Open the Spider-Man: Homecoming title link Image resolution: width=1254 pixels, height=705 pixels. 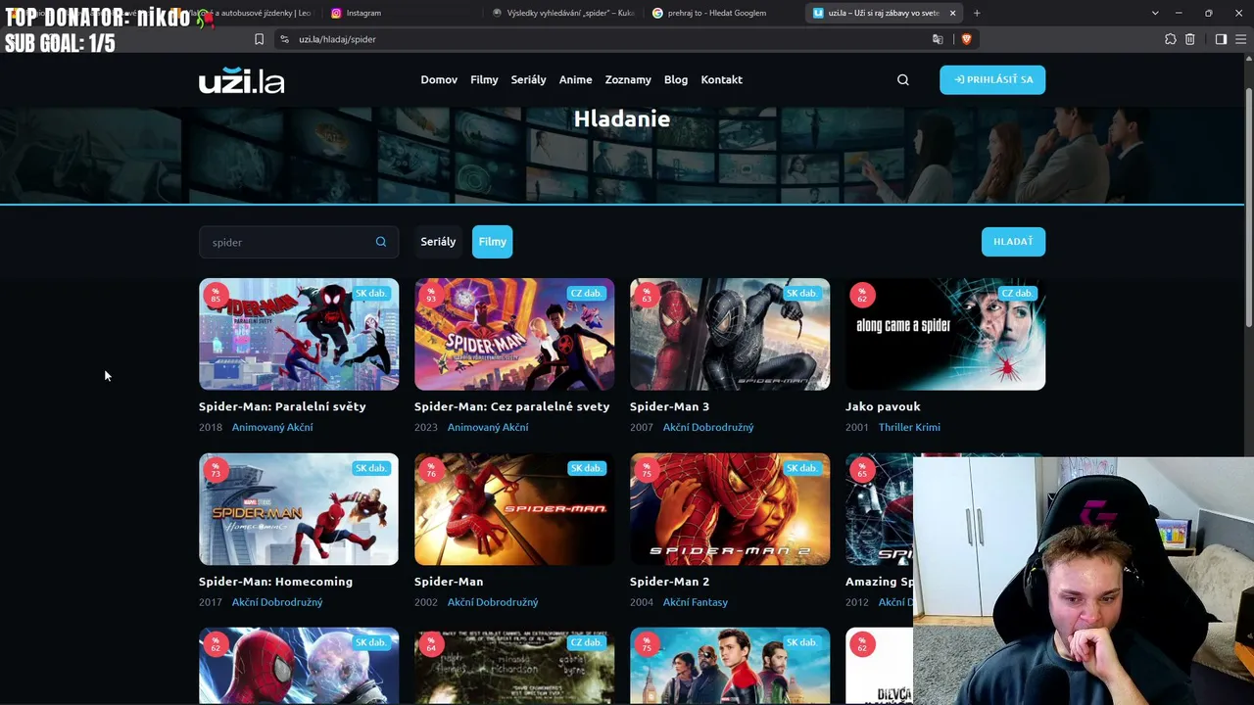click(275, 582)
